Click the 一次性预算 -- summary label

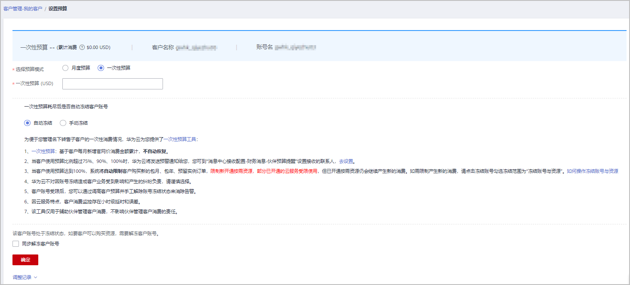[x=37, y=47]
